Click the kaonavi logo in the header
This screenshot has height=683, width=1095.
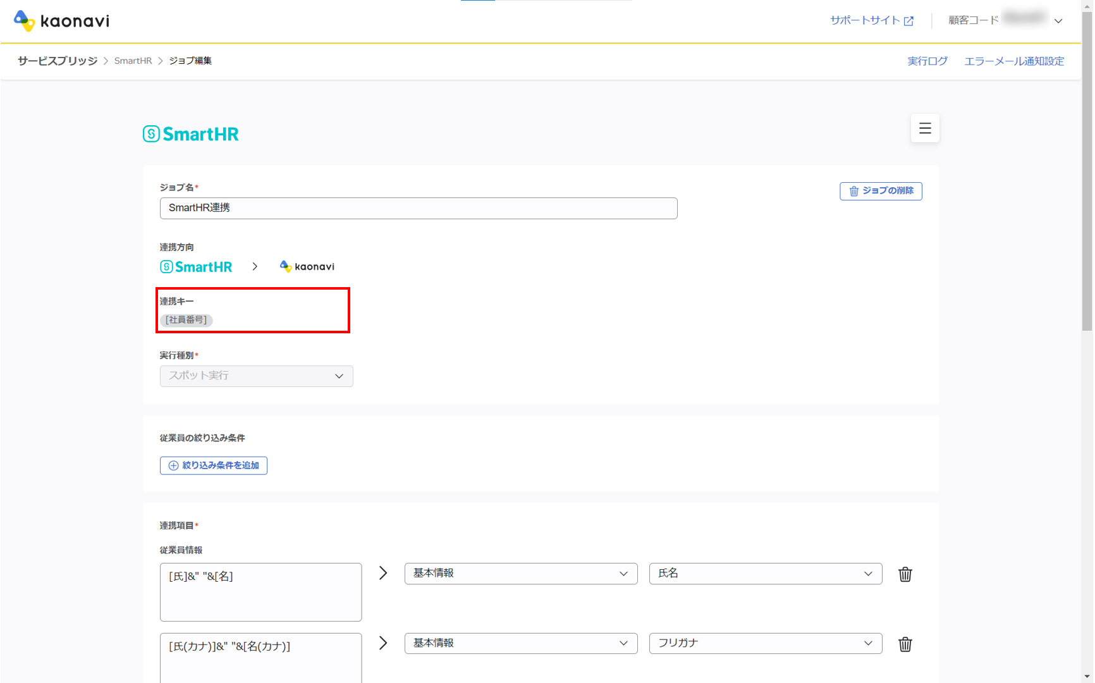tap(61, 21)
